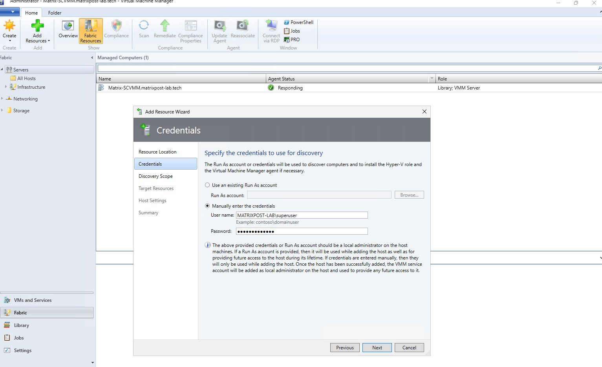
Task: Select Use an existing Run As account
Action: tap(207, 185)
